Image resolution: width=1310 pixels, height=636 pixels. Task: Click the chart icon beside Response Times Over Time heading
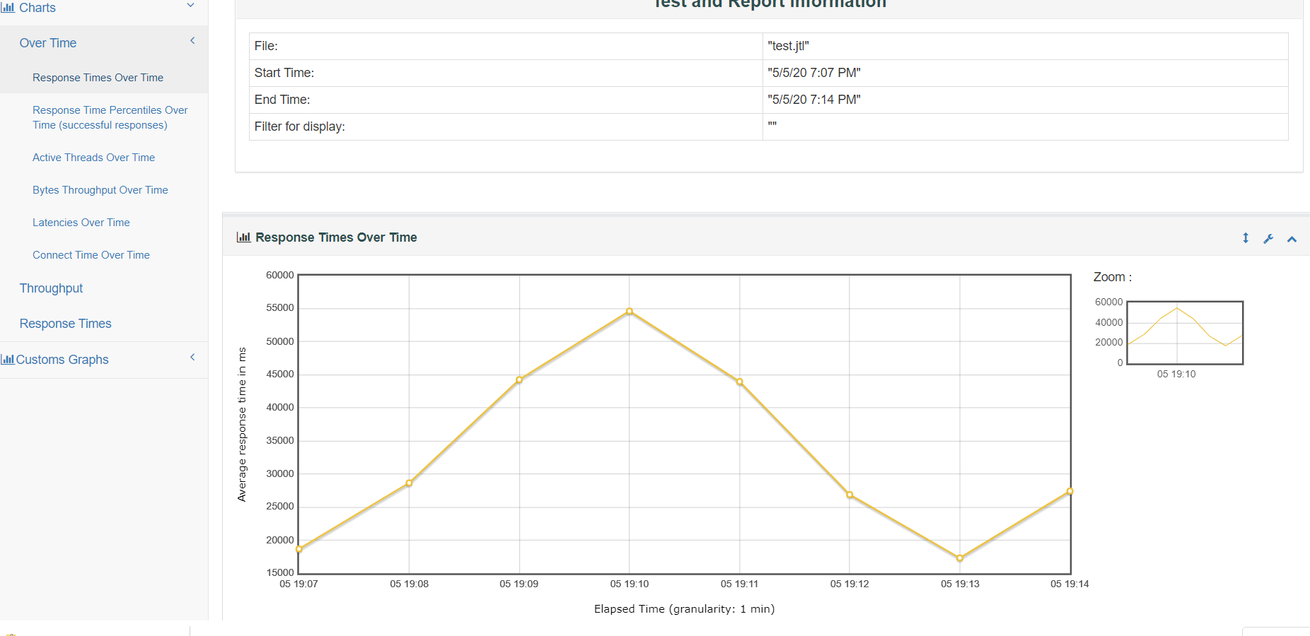click(243, 237)
